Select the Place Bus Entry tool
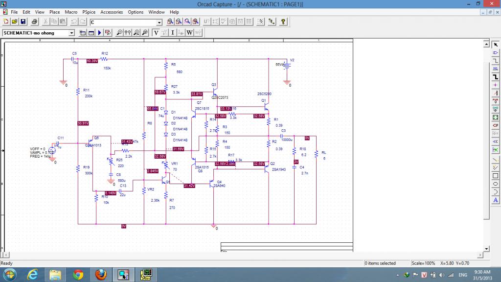 (495, 93)
